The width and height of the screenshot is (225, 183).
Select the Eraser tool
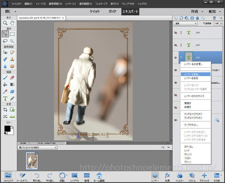point(12,78)
